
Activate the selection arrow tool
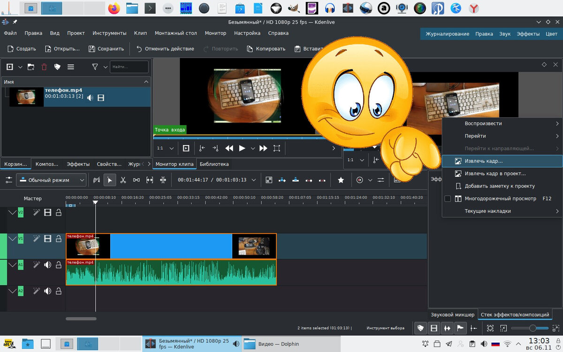pyautogui.click(x=110, y=180)
